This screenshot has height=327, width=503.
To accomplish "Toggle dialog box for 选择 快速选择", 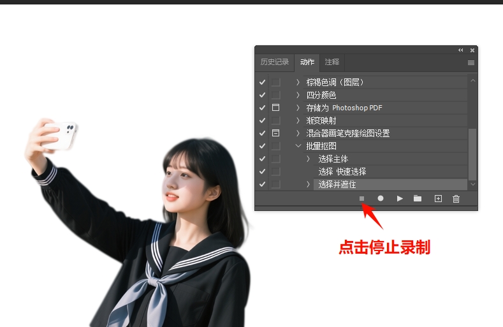I will [x=275, y=171].
